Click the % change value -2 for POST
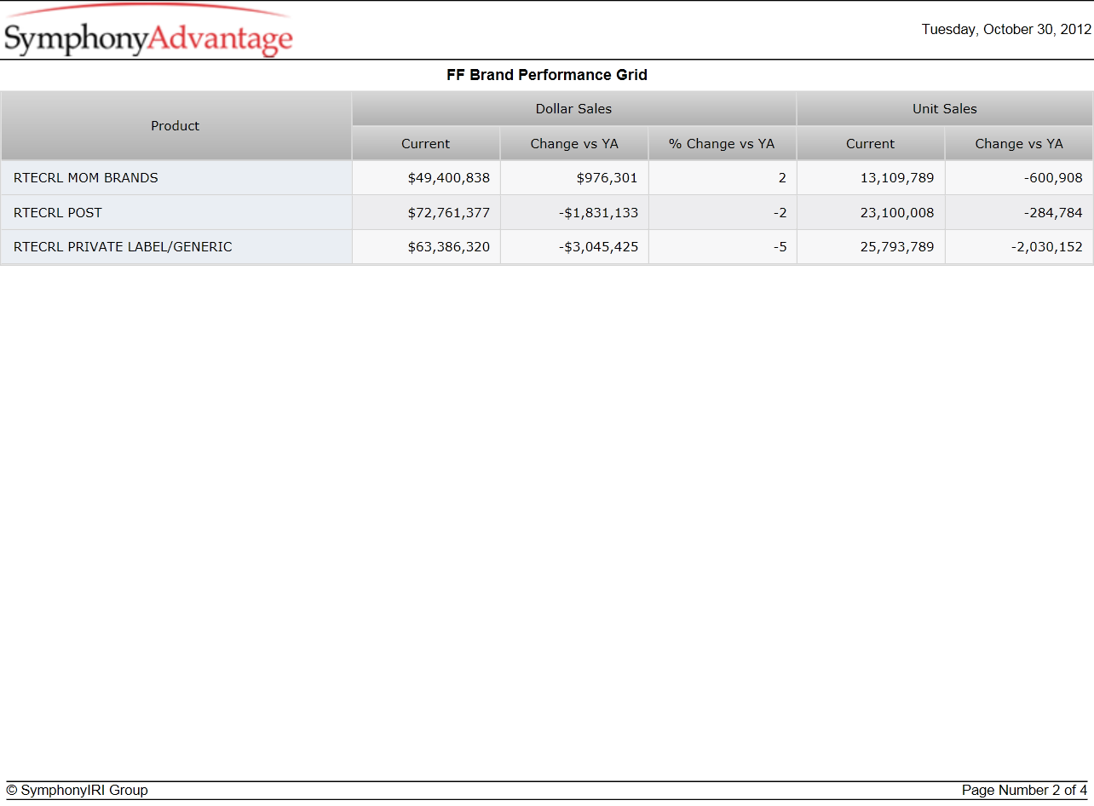This screenshot has width=1094, height=806. (723, 213)
